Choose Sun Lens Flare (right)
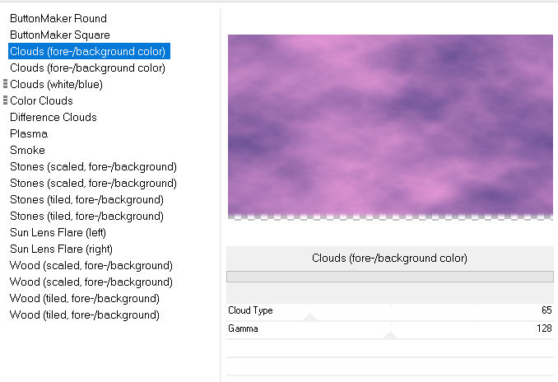The width and height of the screenshot is (558, 382). (x=61, y=249)
